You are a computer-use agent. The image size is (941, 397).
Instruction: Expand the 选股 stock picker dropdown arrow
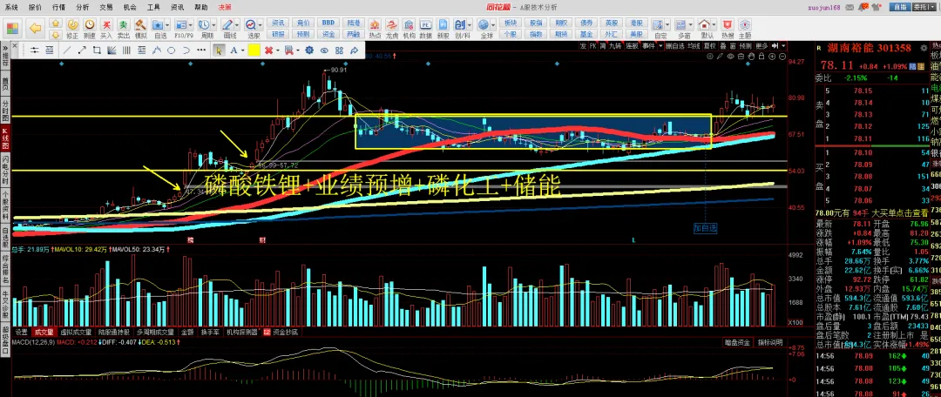click(260, 25)
